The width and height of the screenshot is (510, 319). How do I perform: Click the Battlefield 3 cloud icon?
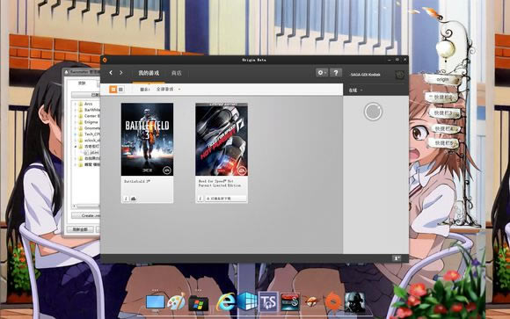click(x=134, y=199)
